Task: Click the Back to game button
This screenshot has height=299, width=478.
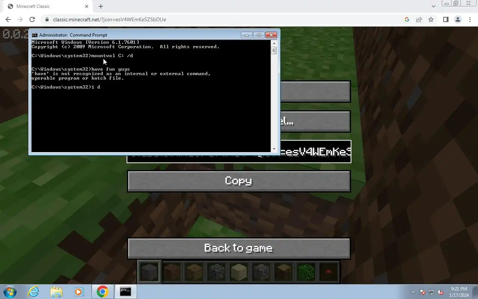Action: coord(239,249)
